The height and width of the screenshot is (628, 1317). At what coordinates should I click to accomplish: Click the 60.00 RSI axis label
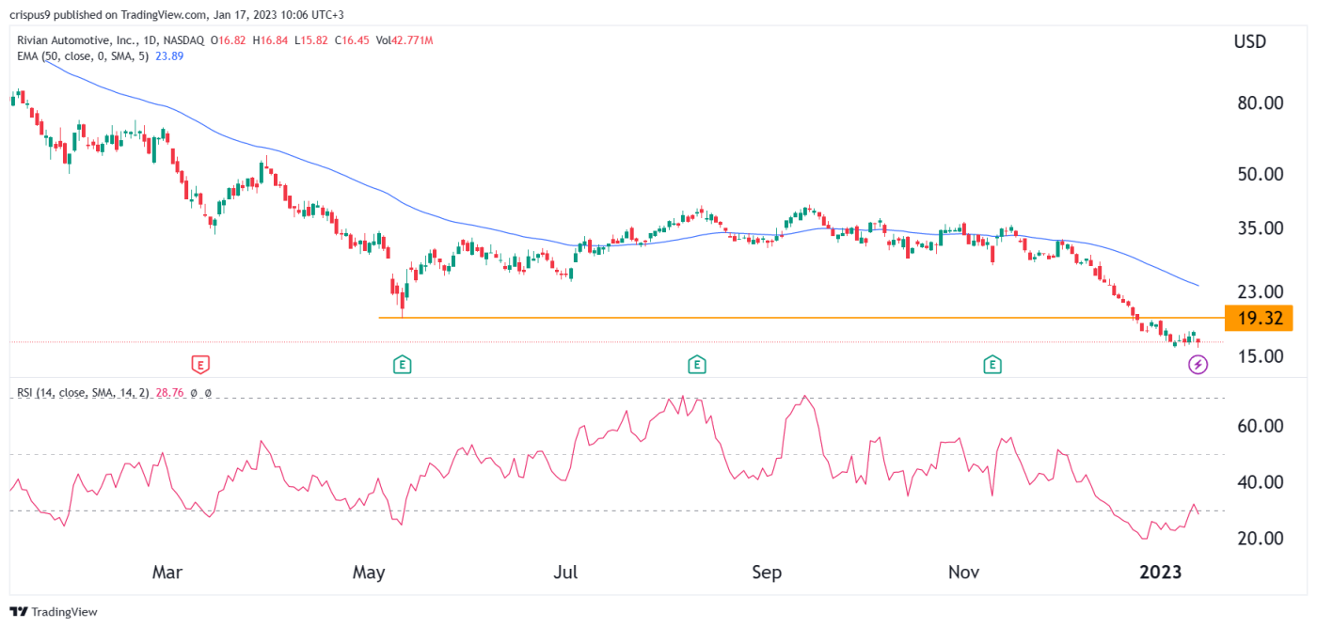pos(1261,426)
